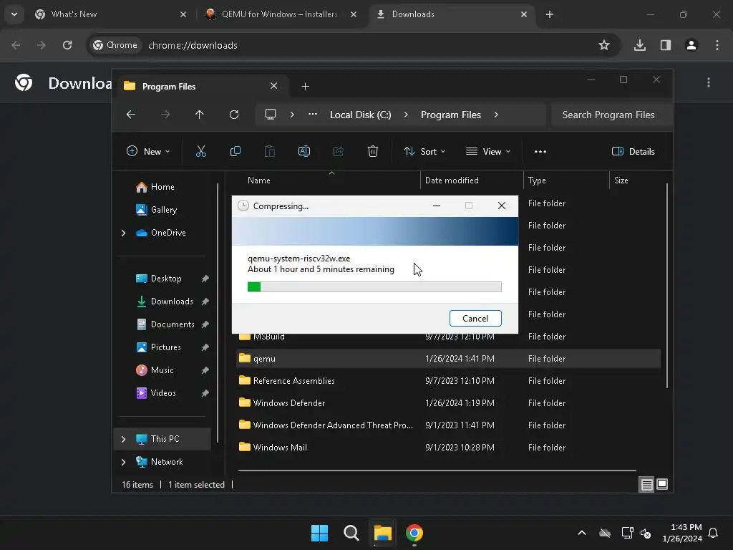This screenshot has width=733, height=550.
Task: Toggle the Chrome side panel icon
Action: coord(666,45)
